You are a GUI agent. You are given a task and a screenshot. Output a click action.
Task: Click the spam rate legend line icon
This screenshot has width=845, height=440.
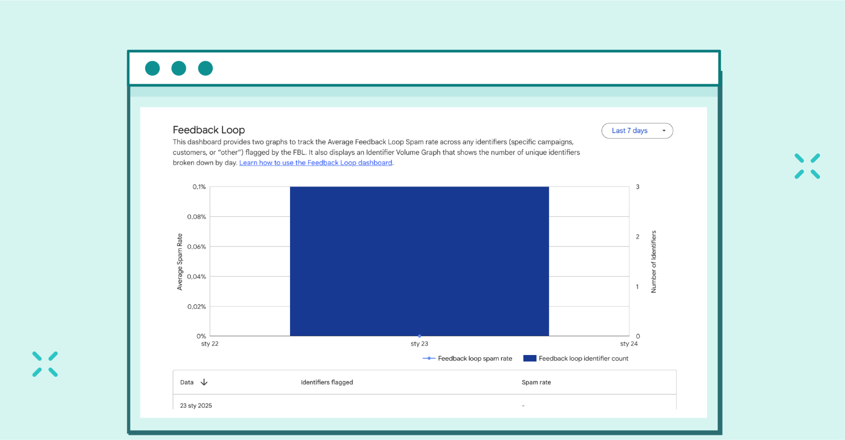click(428, 358)
